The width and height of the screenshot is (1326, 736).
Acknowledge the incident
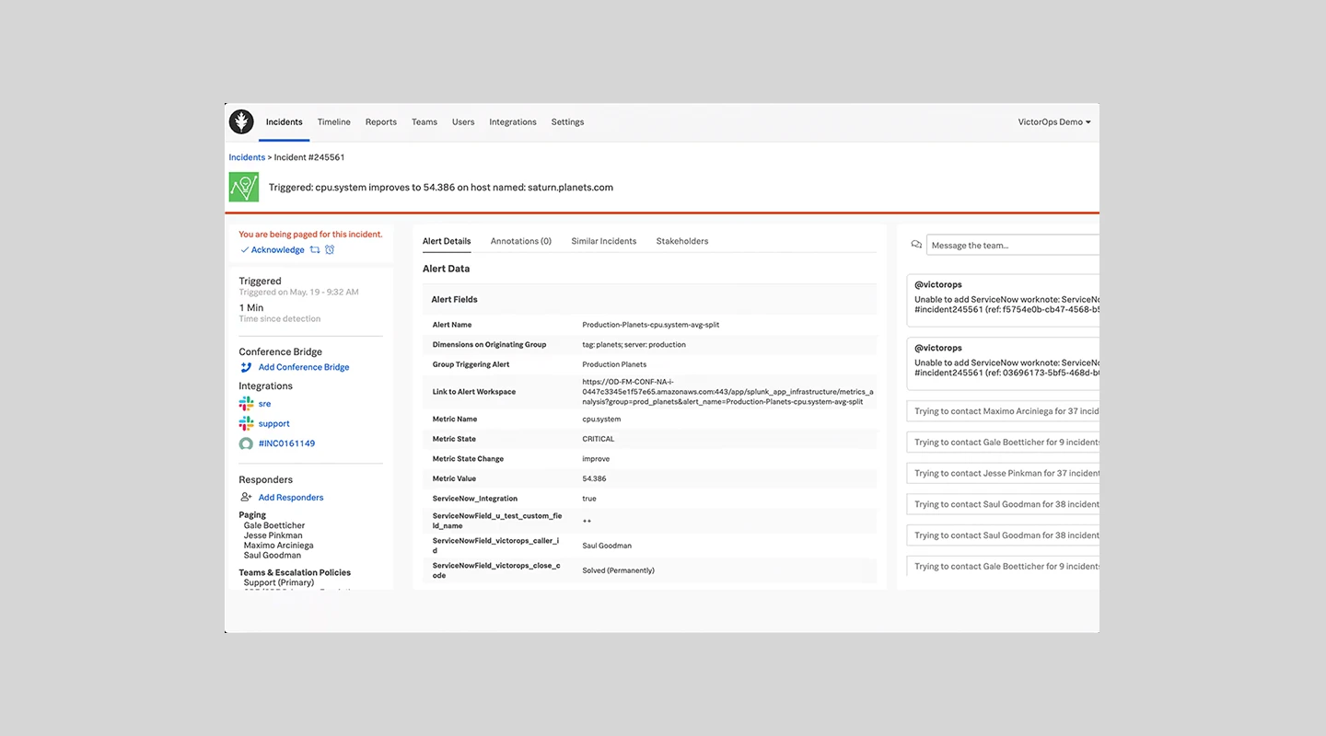pos(273,250)
